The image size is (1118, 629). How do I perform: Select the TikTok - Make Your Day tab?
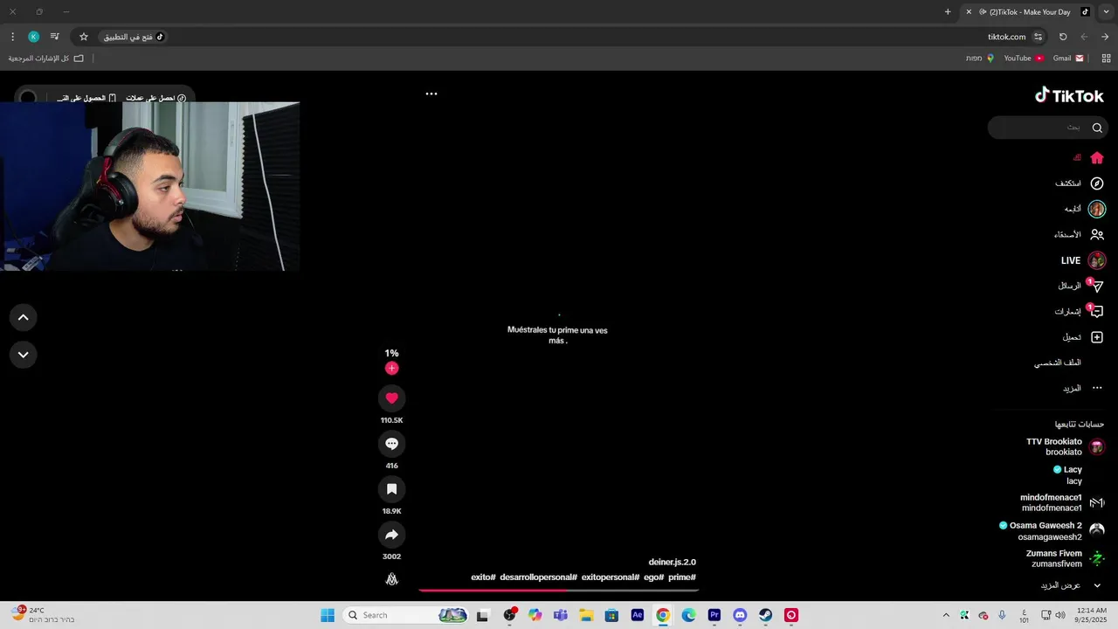[x=1029, y=11]
